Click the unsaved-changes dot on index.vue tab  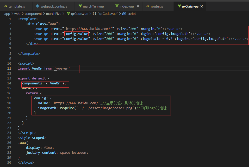138,6
